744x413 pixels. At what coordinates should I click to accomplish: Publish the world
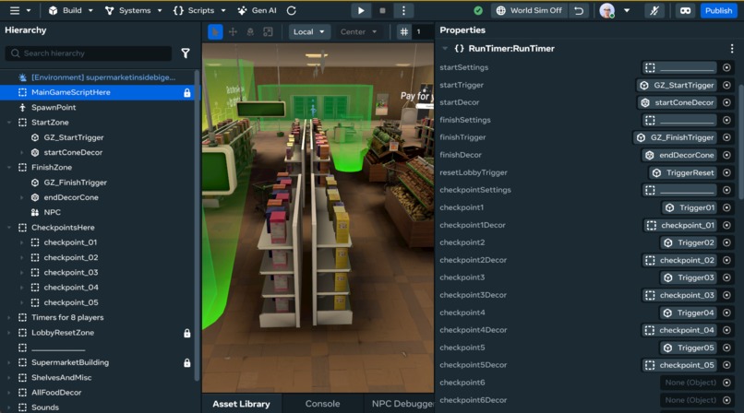(x=718, y=10)
